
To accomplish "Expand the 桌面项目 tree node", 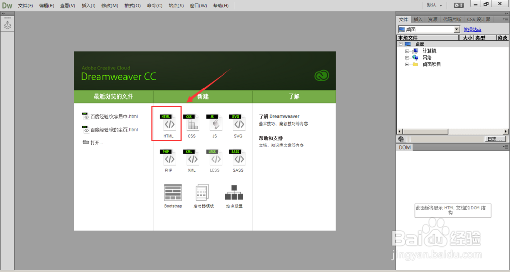I will point(407,64).
